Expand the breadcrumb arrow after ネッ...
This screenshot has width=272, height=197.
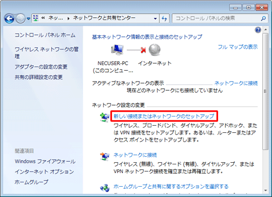click(69, 19)
